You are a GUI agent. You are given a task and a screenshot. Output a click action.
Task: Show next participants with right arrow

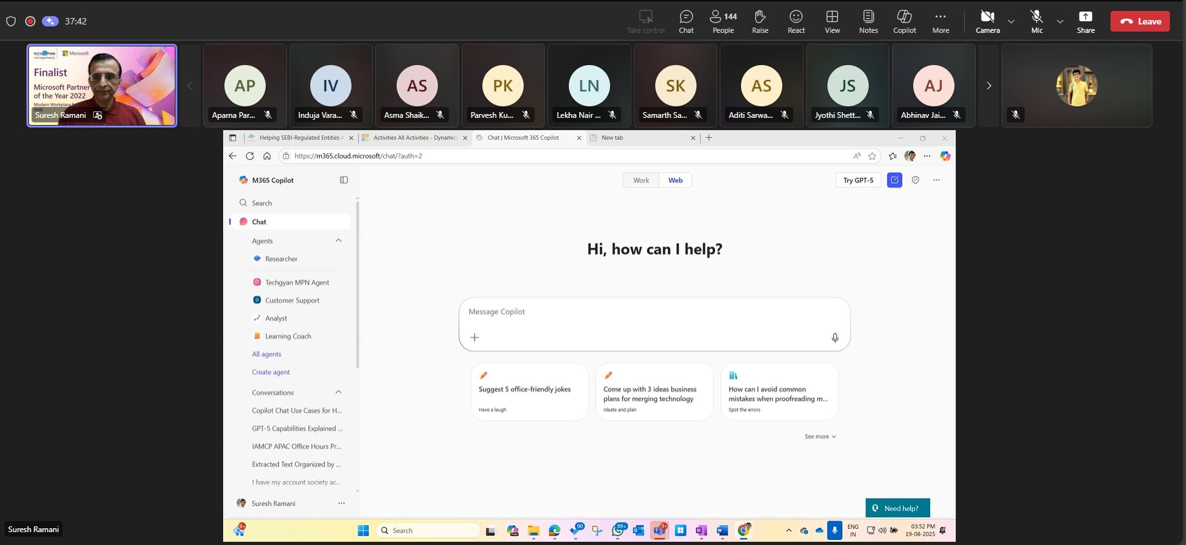click(989, 86)
